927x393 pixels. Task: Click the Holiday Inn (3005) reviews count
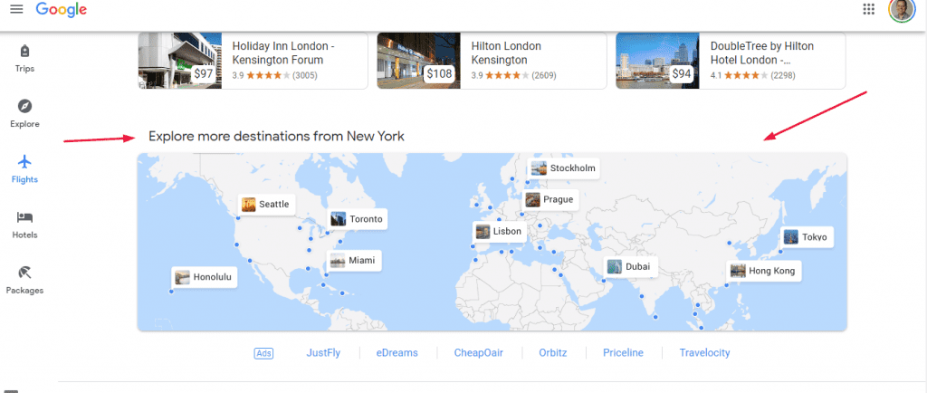click(x=306, y=76)
